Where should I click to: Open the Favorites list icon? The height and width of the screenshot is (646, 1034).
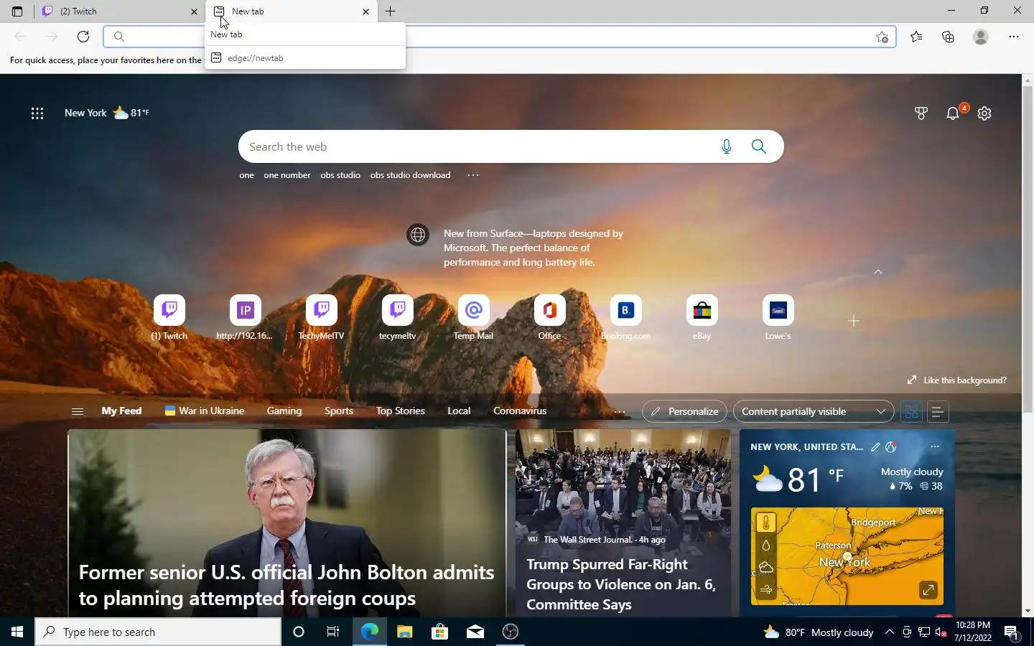[x=916, y=37]
